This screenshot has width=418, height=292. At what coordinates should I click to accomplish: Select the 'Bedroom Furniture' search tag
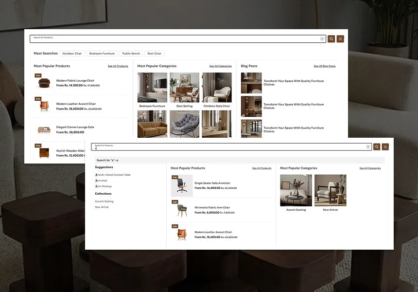pos(102,54)
